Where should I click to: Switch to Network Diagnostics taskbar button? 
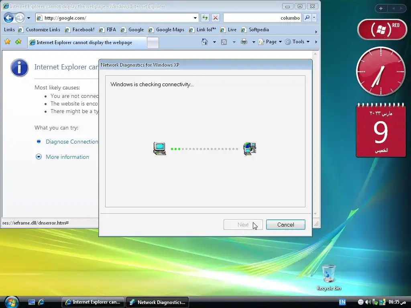(x=157, y=302)
